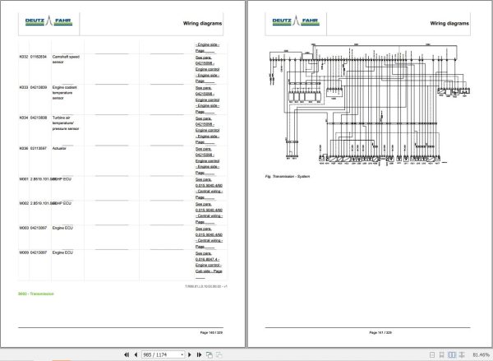
Task: Open the K036 Actuator reference link
Action: [x=207, y=161]
